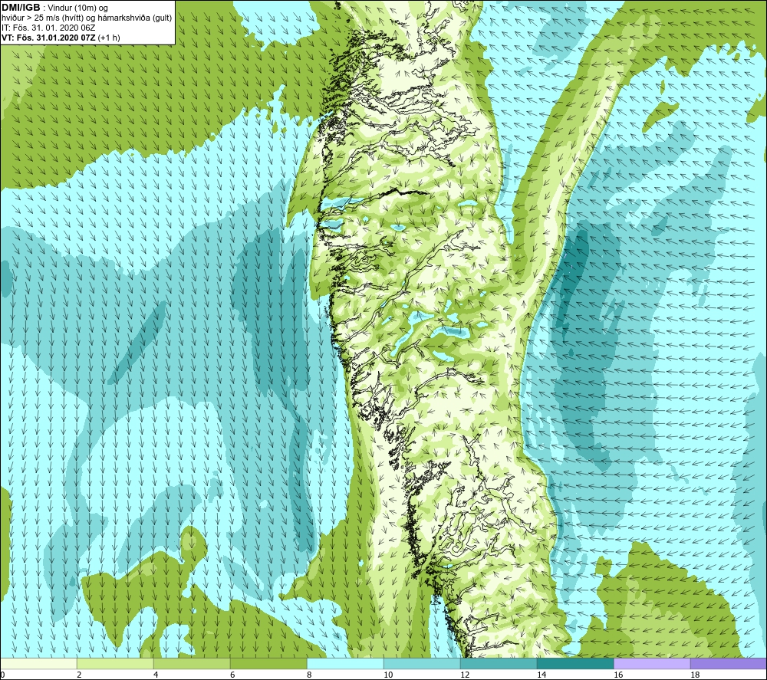Click the 12–14 m/s teal legend swatch

(x=499, y=664)
